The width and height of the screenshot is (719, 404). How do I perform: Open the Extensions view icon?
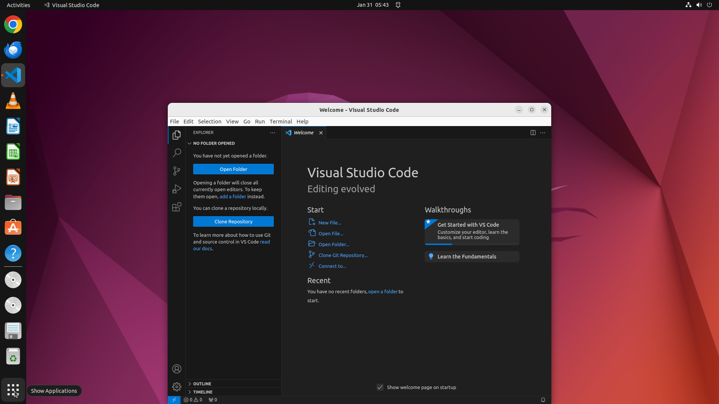[x=176, y=207]
